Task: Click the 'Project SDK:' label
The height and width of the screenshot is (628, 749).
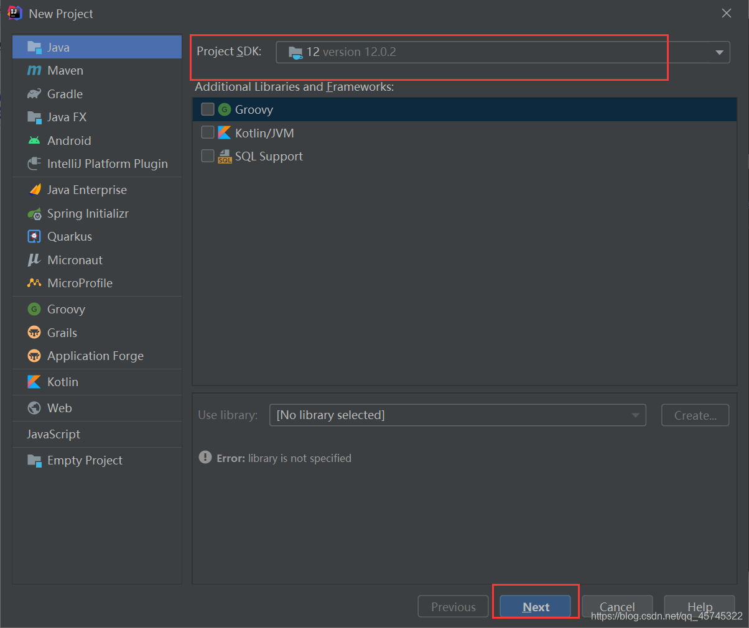Action: point(229,51)
